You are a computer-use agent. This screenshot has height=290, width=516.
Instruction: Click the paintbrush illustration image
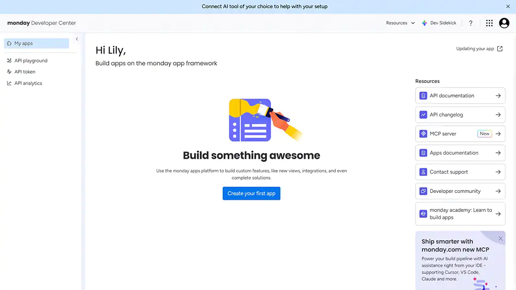coord(265,120)
